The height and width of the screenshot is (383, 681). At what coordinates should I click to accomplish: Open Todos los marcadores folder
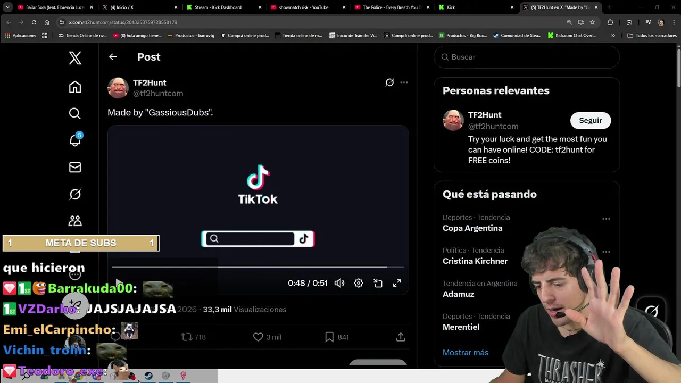tap(652, 36)
